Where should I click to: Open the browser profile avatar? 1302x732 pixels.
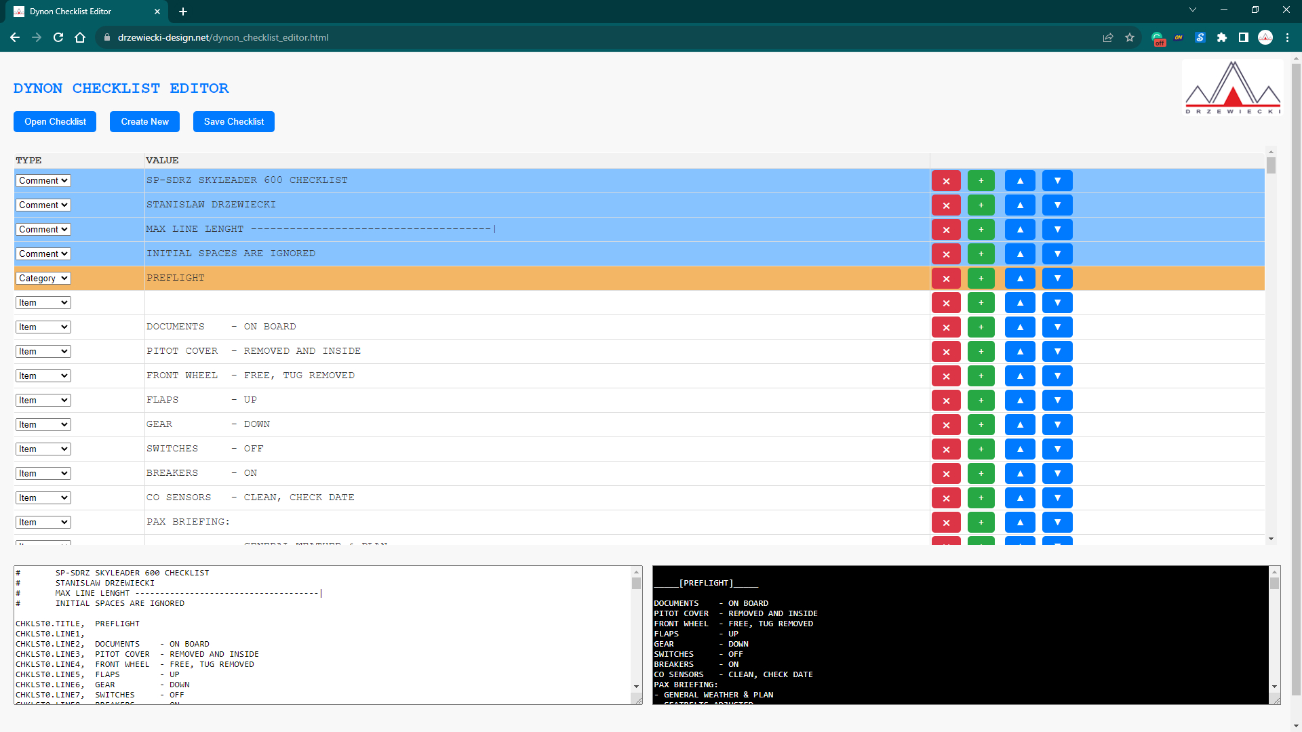[1265, 38]
